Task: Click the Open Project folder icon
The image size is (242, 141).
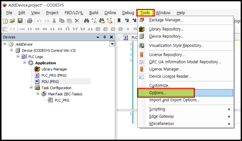Action: point(12,20)
